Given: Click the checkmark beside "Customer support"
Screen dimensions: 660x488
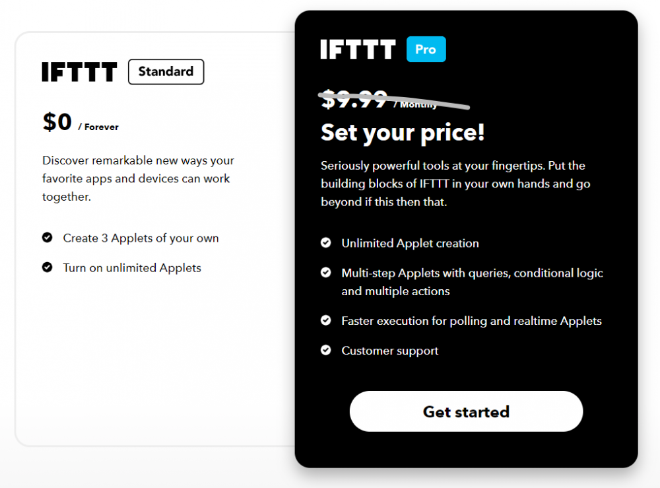Looking at the screenshot, I should [x=325, y=351].
